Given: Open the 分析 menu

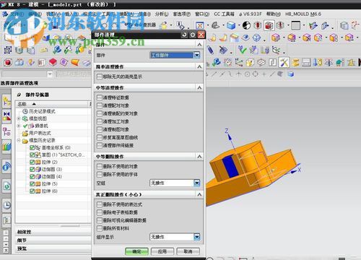Looking at the screenshot, I should [x=162, y=14].
